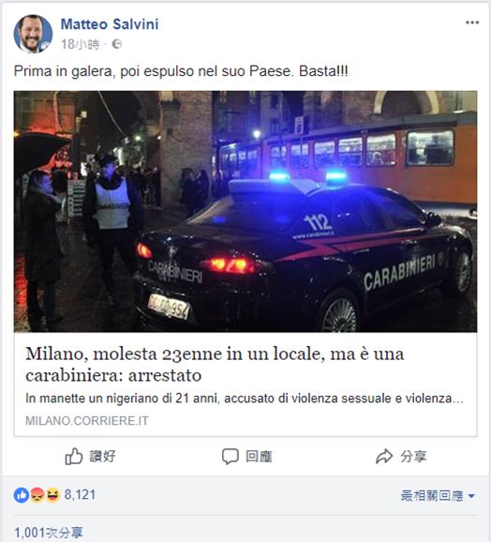Screen dimensions: 491x542
Task: Click the dropdown arrow beside 最相關回應
Action: click(x=471, y=496)
